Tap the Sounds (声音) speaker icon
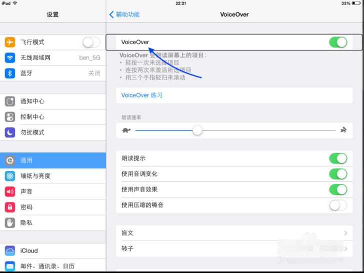 pyautogui.click(x=10, y=191)
